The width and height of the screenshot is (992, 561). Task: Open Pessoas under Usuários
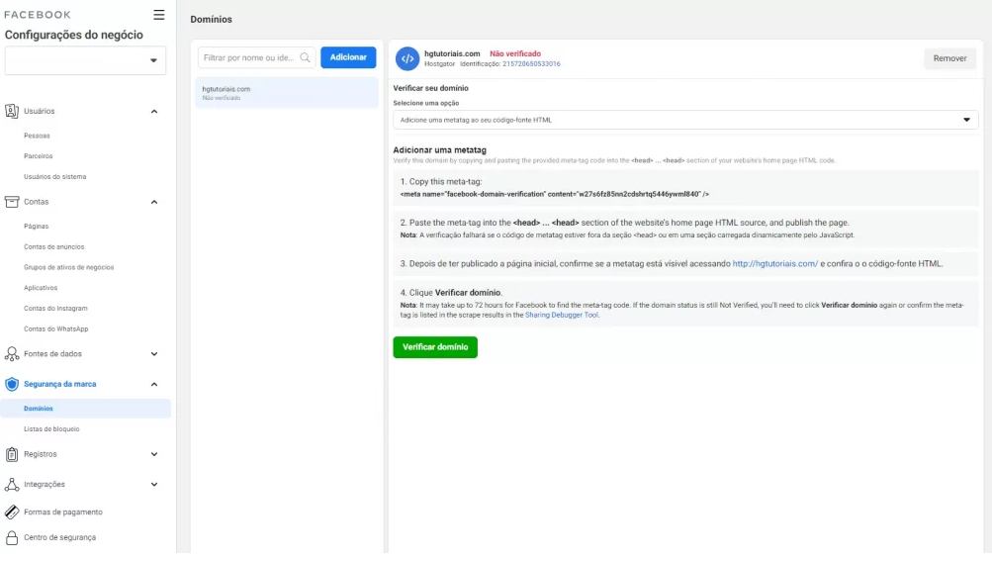tap(37, 136)
